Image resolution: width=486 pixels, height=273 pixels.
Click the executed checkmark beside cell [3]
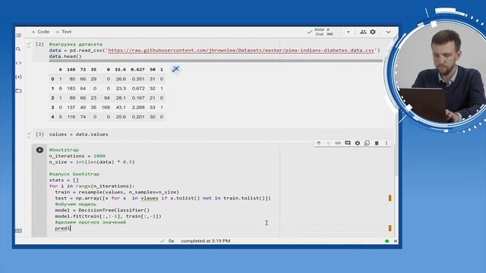(29, 134)
